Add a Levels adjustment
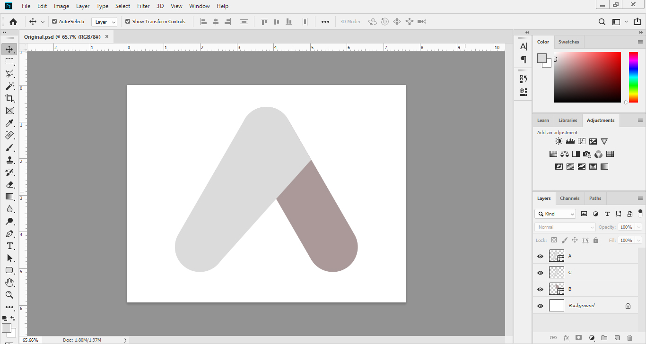Image resolution: width=646 pixels, height=344 pixels. tap(570, 141)
